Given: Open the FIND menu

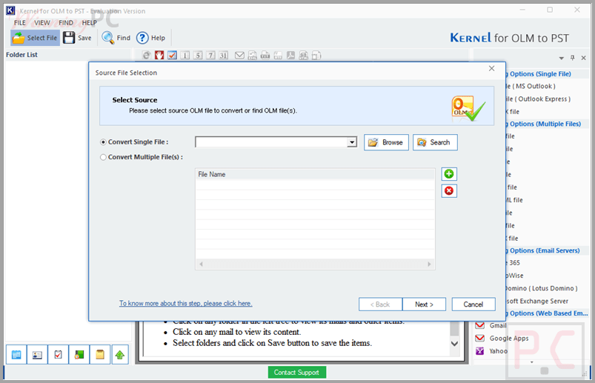Looking at the screenshot, I should click(66, 23).
